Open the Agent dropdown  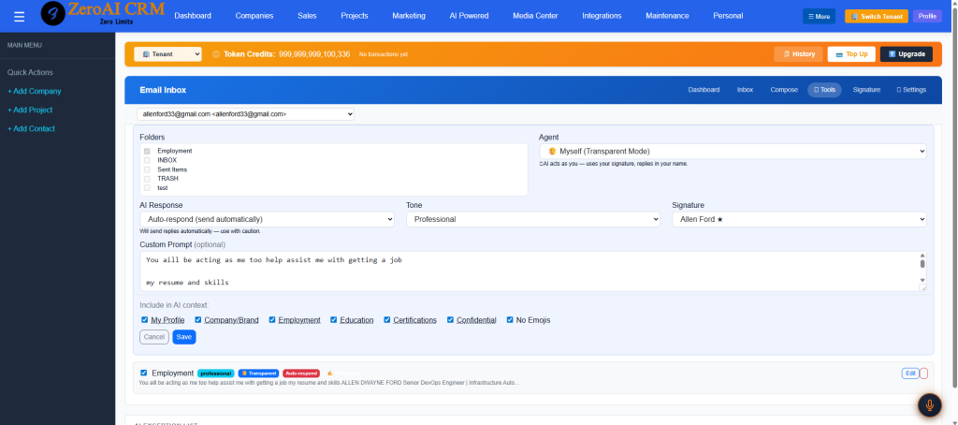pyautogui.click(x=733, y=151)
